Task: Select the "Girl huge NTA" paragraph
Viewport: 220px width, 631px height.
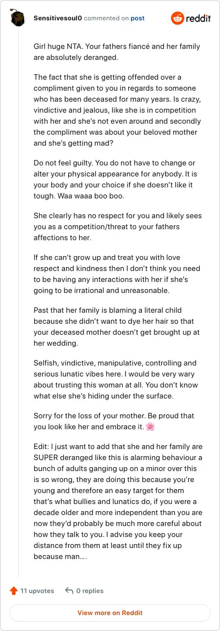Action: pos(117,52)
